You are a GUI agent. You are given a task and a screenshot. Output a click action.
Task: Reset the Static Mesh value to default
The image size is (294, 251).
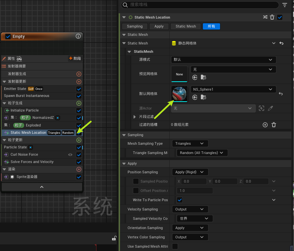[x=281, y=43]
